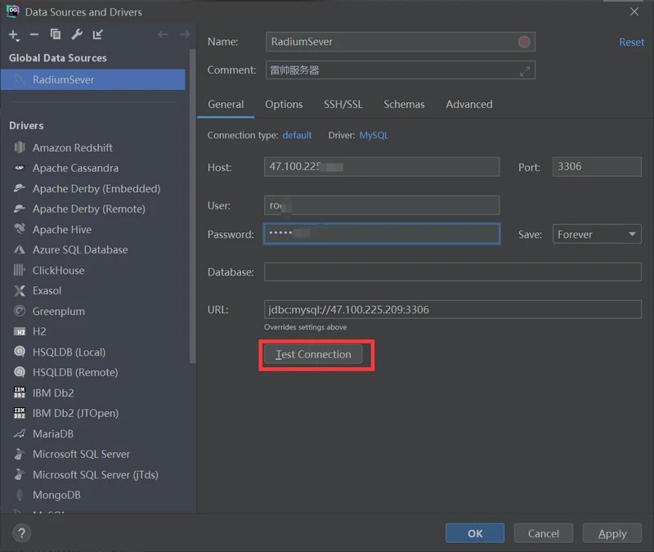Navigate forward with the right arrow
Viewport: 654px width, 552px height.
185,34
